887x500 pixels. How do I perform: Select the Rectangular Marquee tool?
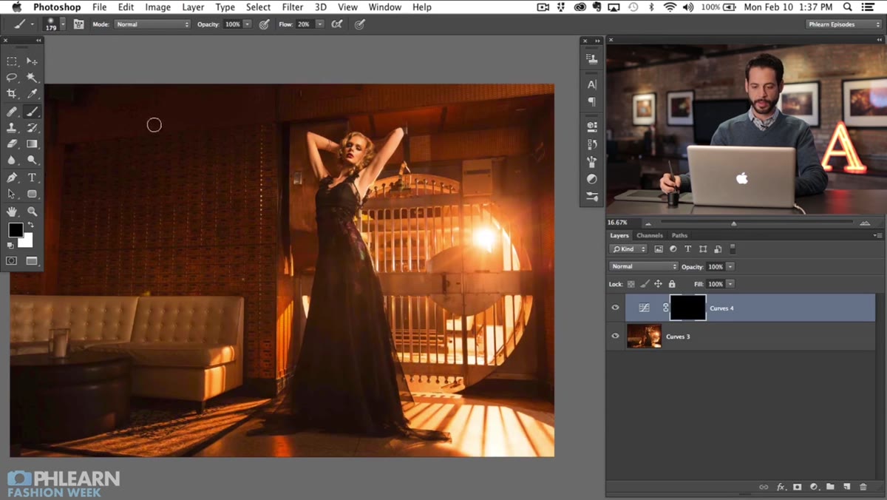12,61
